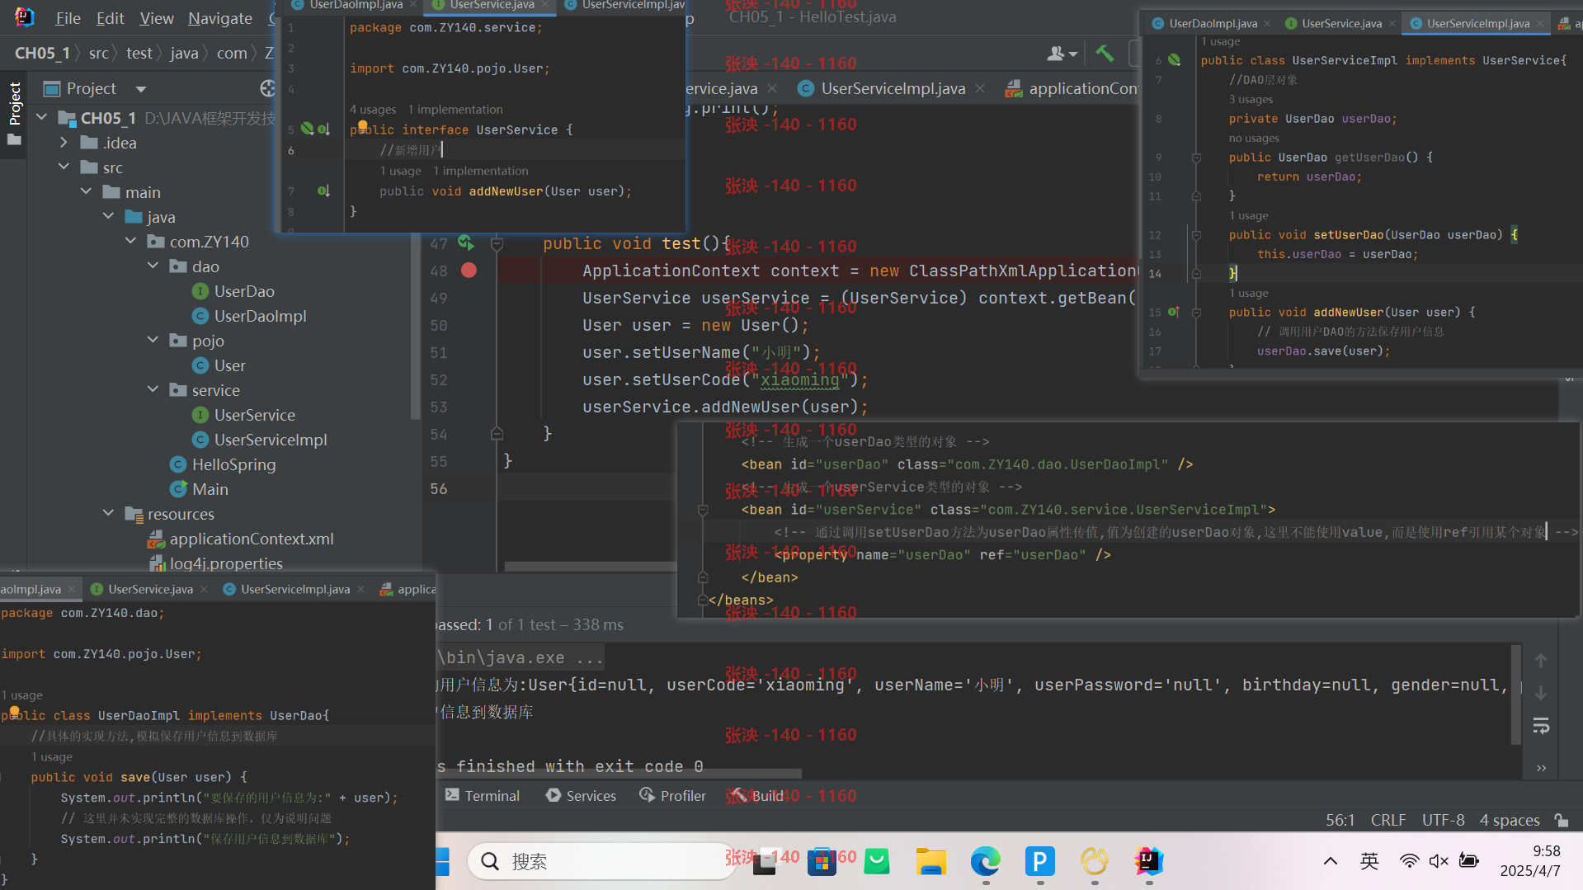Click the run console vertical scrollbar
Image resolution: width=1583 pixels, height=890 pixels.
(1515, 695)
